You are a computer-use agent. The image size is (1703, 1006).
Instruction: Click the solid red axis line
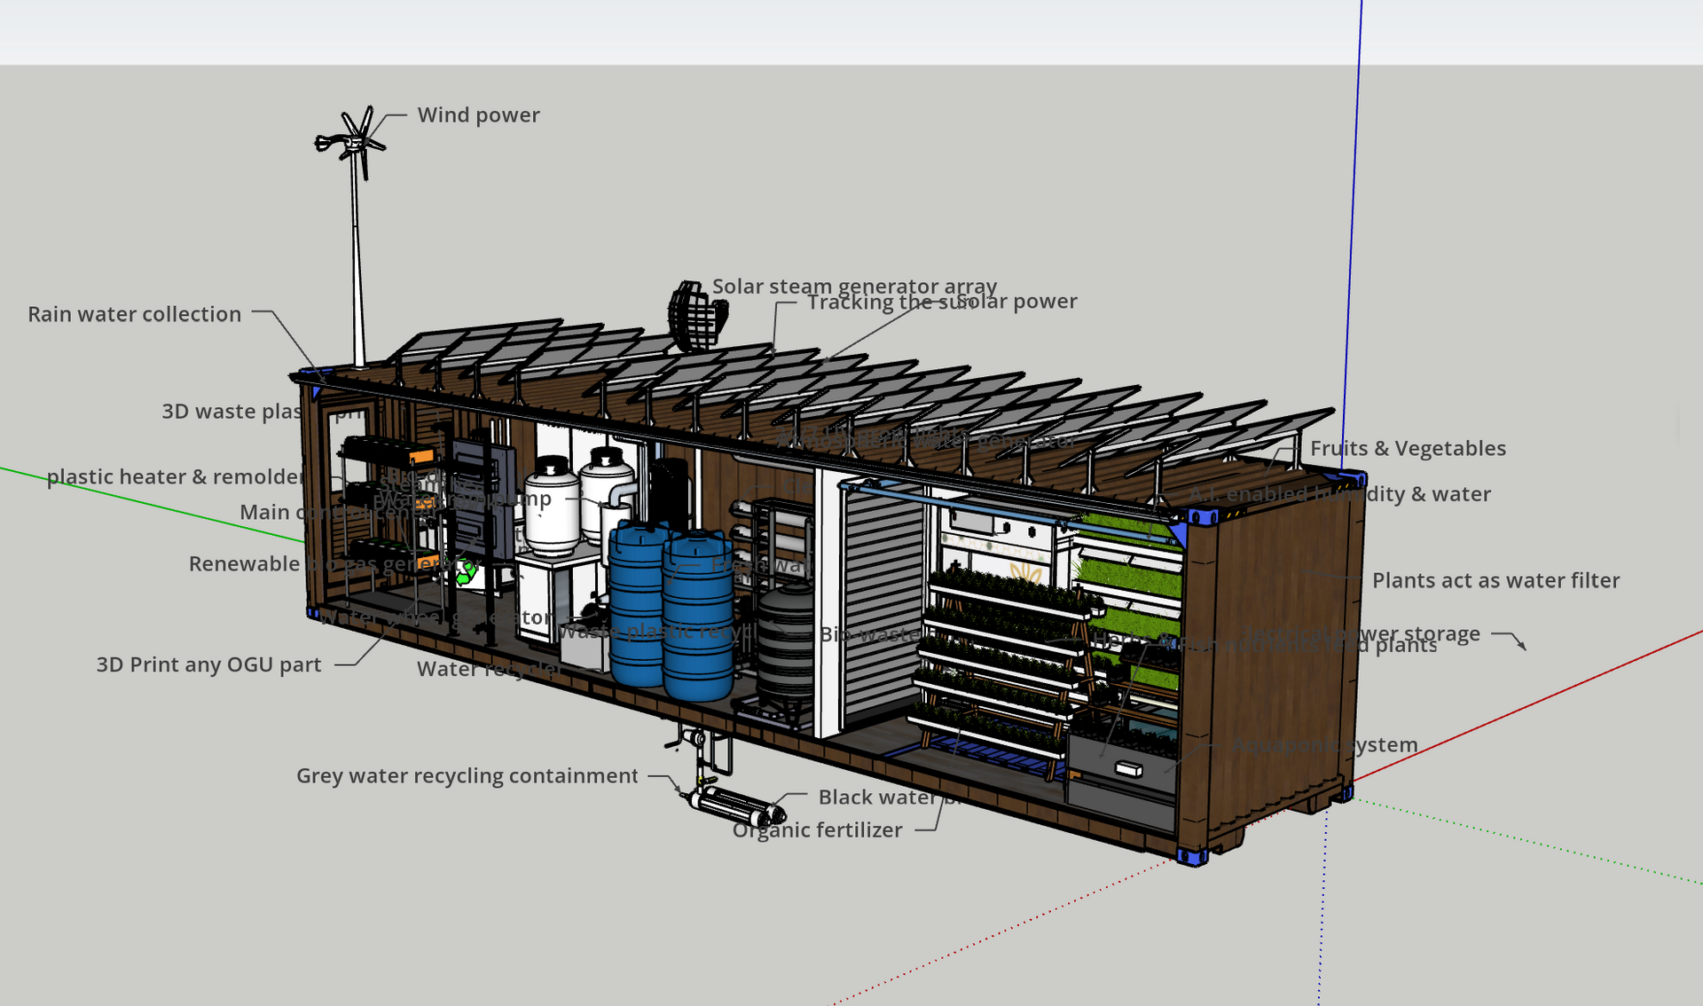(1552, 696)
